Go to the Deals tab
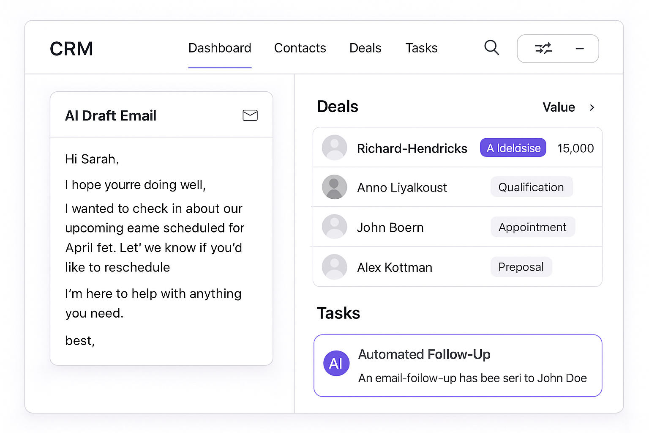This screenshot has width=649, height=433. click(x=365, y=48)
